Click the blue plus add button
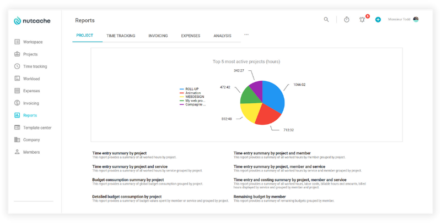 coord(378,20)
